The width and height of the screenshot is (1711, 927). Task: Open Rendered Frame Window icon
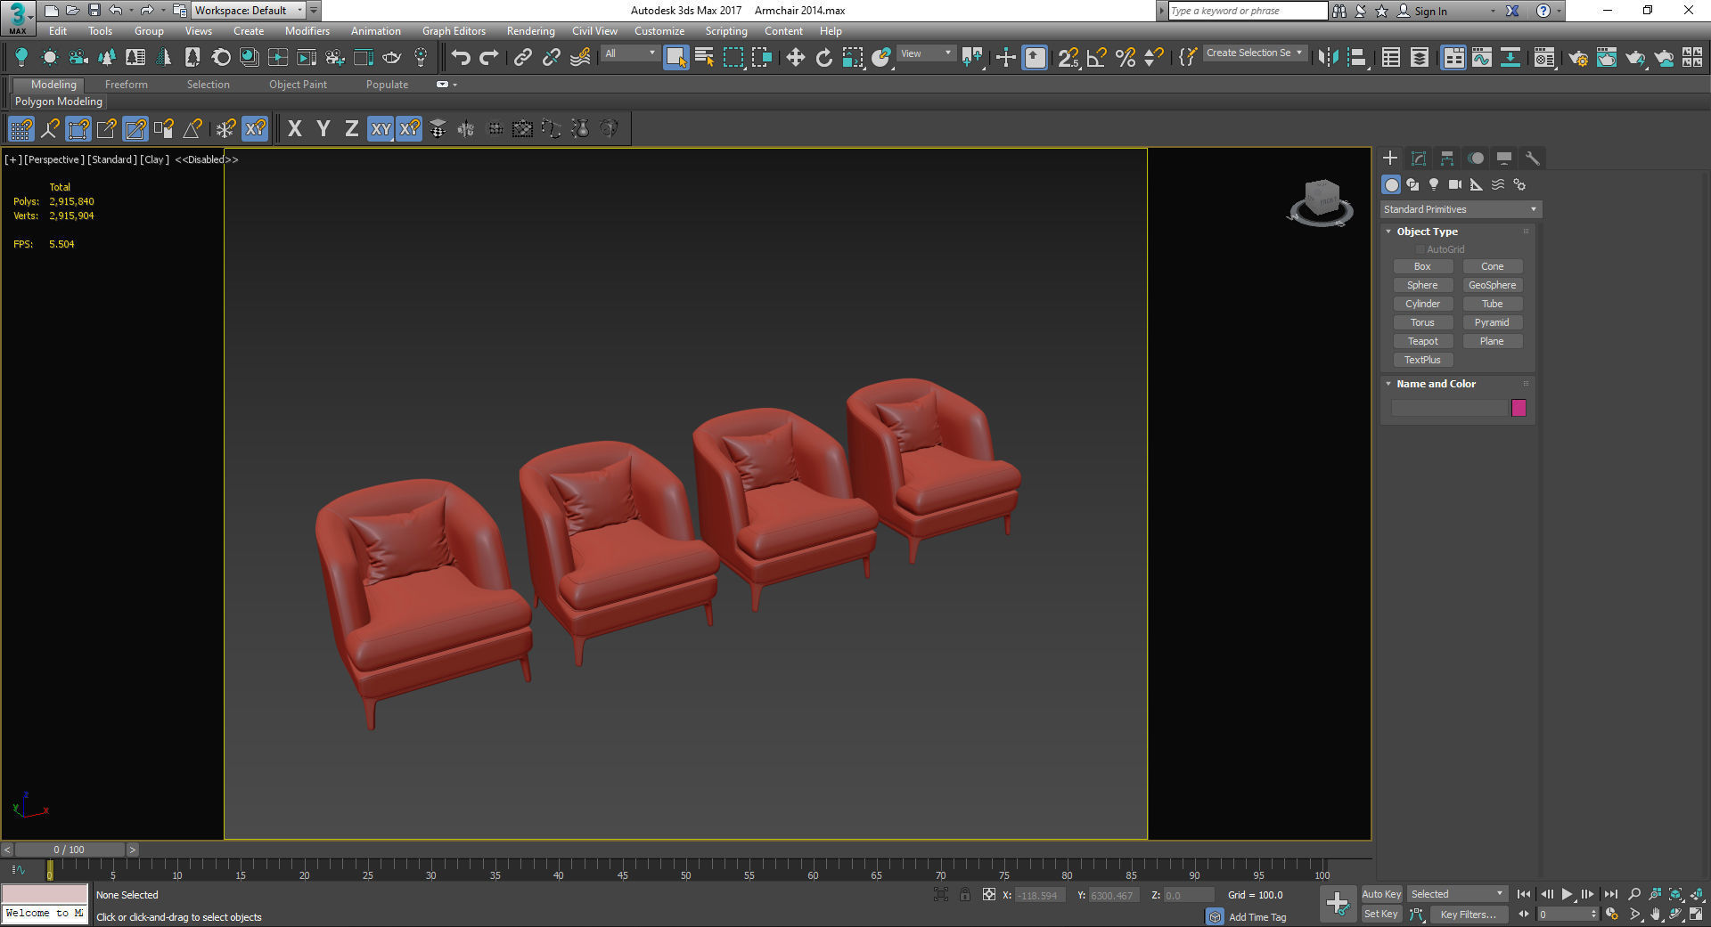(1607, 58)
